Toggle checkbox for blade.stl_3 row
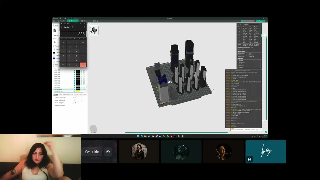Image resolution: width=320 pixels, height=180 pixels. coord(74,71)
